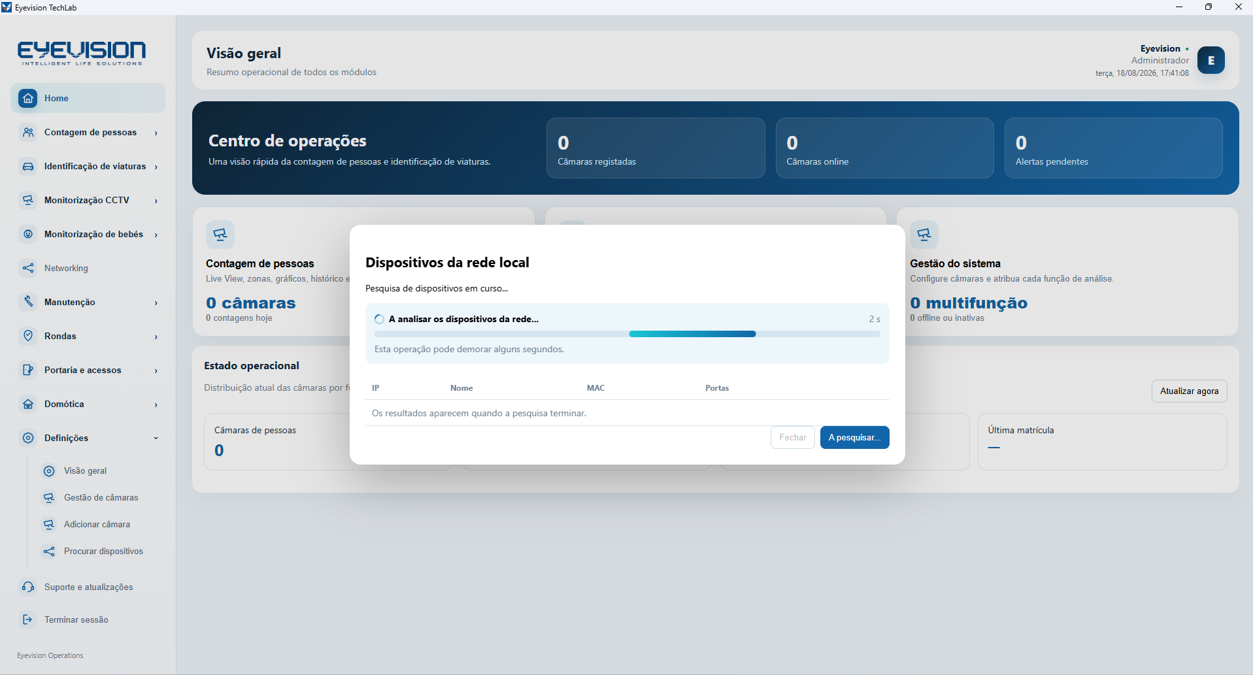
Task: Click the Monitorização de bebés face icon
Action: point(28,234)
